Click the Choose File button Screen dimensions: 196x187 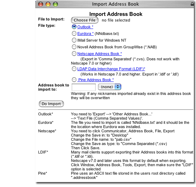[x=85, y=20]
